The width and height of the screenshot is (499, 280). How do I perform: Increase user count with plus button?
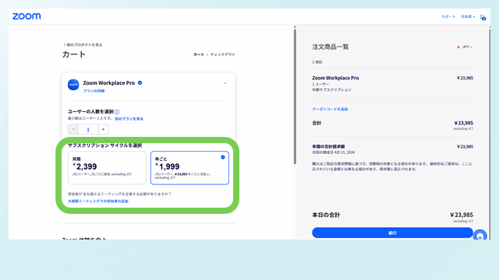(103, 129)
